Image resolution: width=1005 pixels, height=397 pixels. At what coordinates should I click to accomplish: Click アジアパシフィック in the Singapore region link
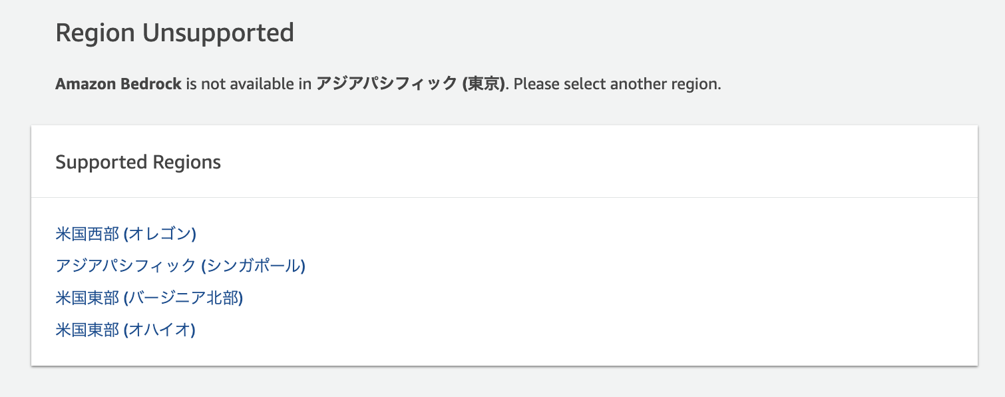coord(125,266)
